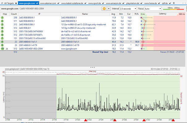
Task: Click the Round Trip (ms) summary label
Action: tap(100, 52)
